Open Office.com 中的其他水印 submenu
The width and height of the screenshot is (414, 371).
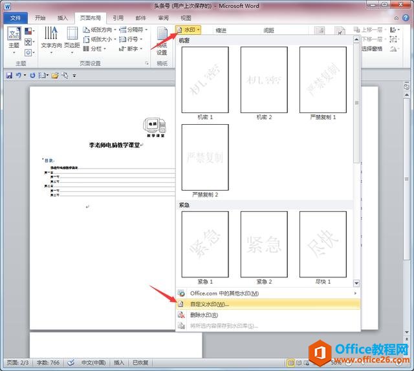[268, 293]
